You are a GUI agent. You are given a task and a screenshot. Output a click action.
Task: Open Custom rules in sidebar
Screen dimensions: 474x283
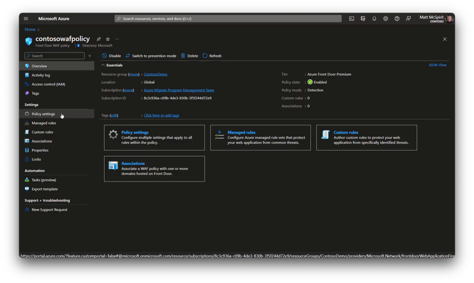pyautogui.click(x=57, y=132)
